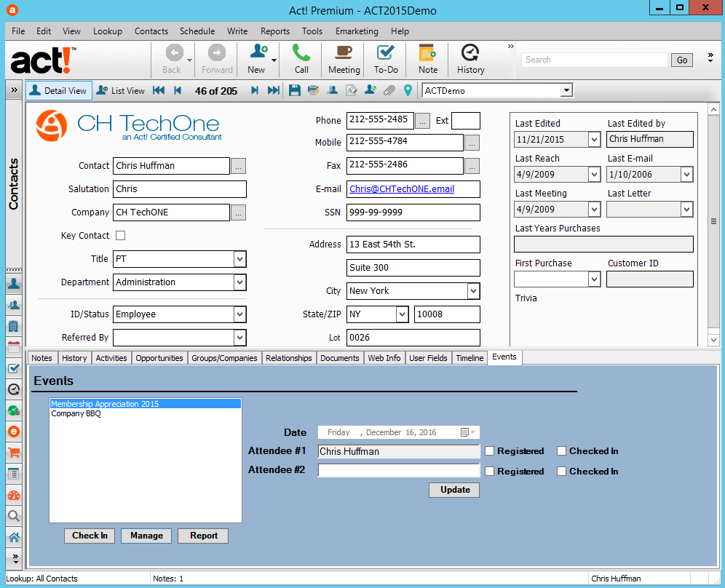Go to the previous contact record

178,91
